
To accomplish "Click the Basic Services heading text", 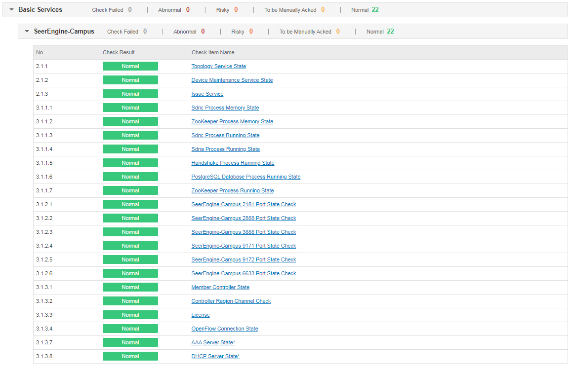I will click(x=40, y=10).
